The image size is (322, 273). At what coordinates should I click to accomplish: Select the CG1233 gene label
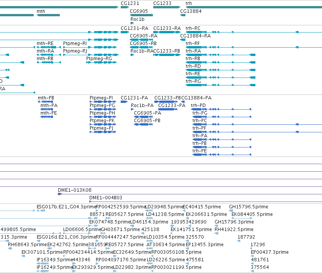click(162, 3)
